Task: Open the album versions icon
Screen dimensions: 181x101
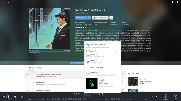Action: point(150,28)
